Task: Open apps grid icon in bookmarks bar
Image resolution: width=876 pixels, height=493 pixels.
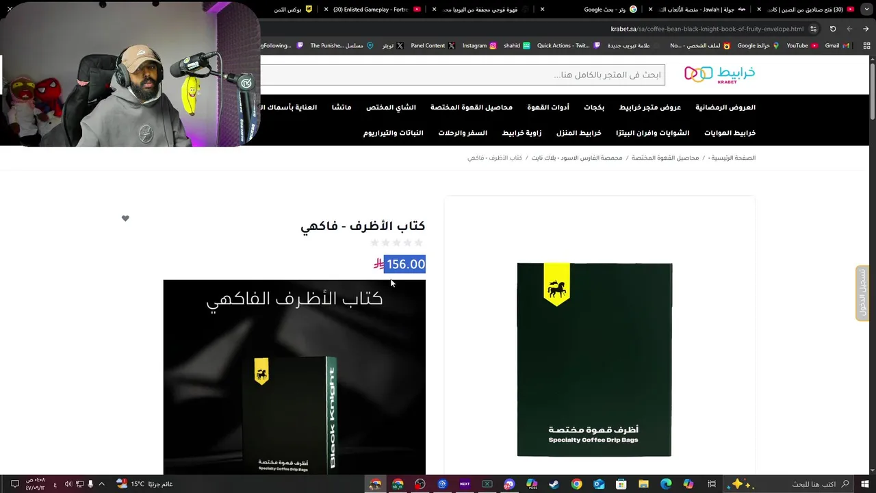Action: click(866, 46)
